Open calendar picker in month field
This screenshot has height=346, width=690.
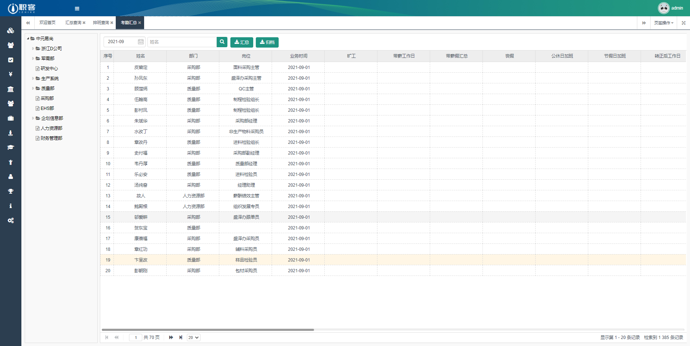click(x=141, y=42)
